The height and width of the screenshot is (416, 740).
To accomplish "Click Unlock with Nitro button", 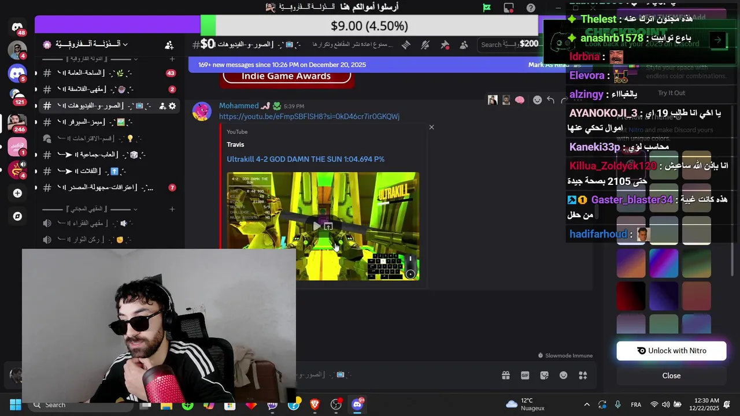I will point(671,351).
